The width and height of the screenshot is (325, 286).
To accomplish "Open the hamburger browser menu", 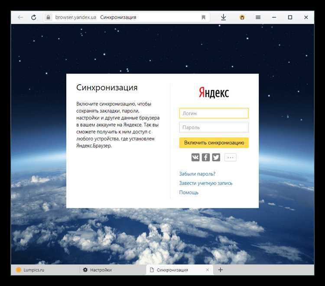I will click(258, 17).
